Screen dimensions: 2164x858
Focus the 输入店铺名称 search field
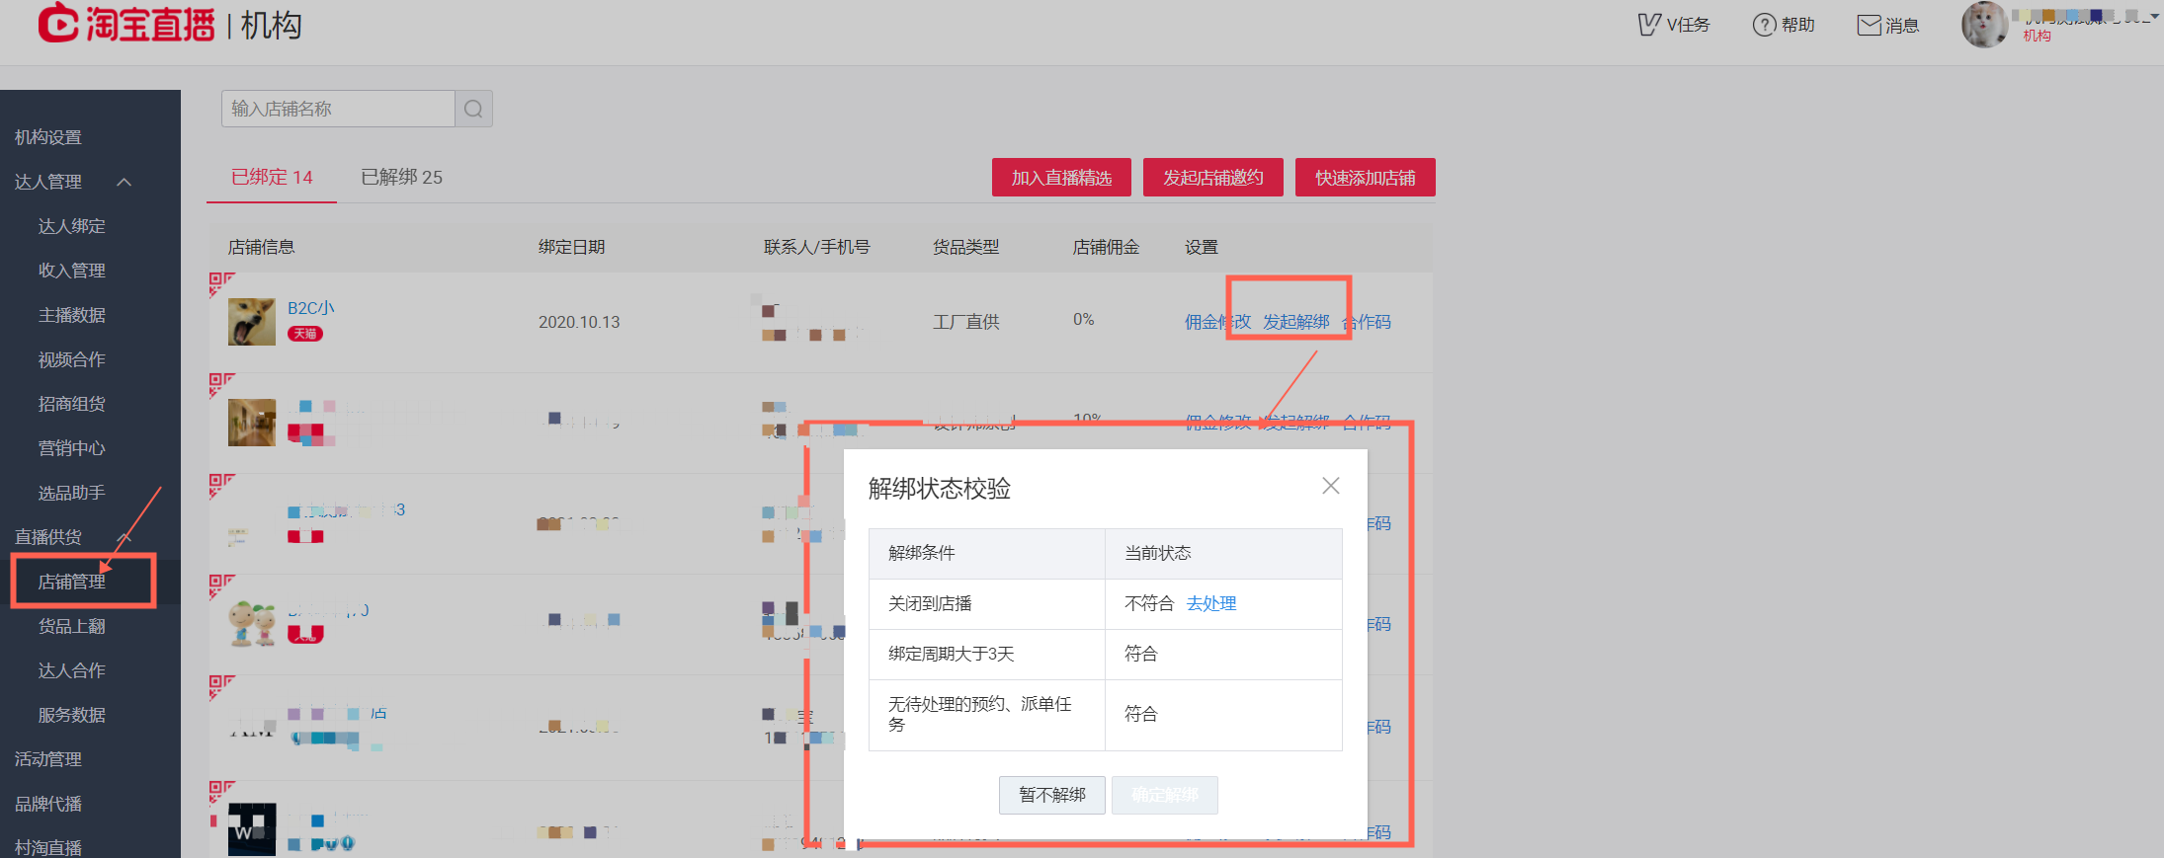[338, 109]
